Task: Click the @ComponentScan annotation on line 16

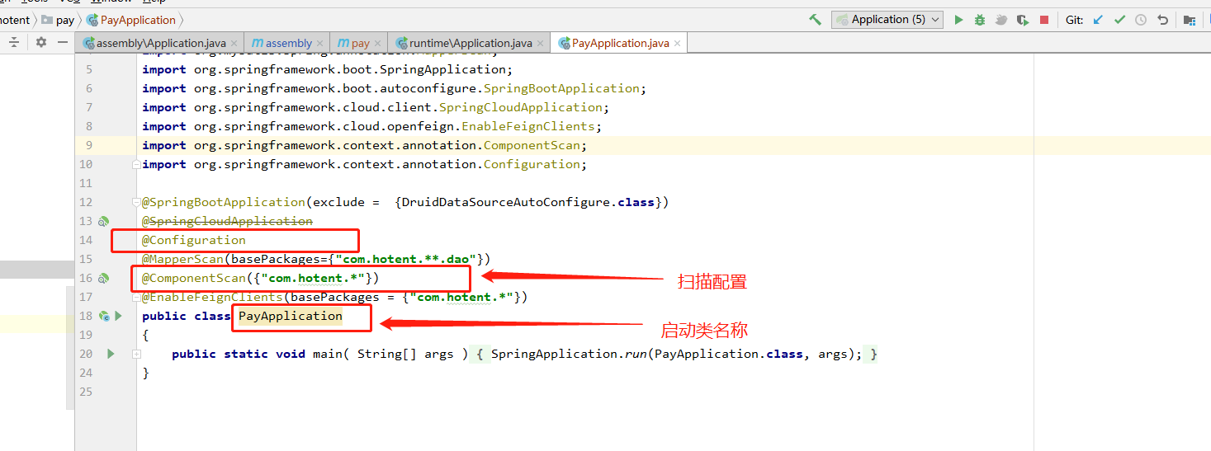Action: point(193,278)
